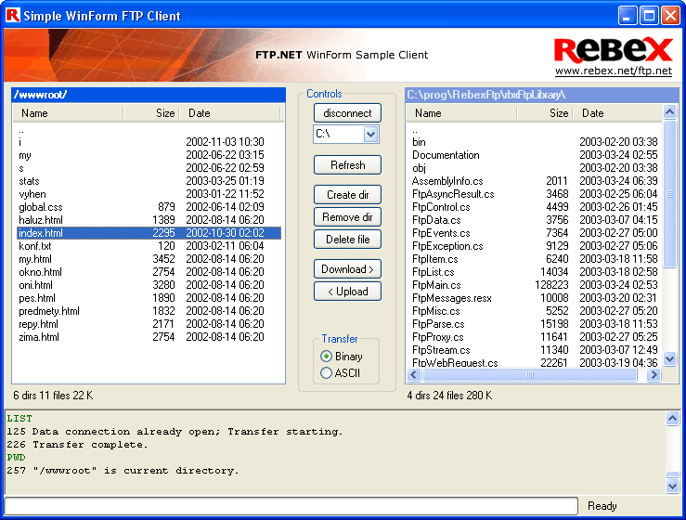Select local file FtpEvents.cs
The height and width of the screenshot is (520, 686).
click(441, 233)
